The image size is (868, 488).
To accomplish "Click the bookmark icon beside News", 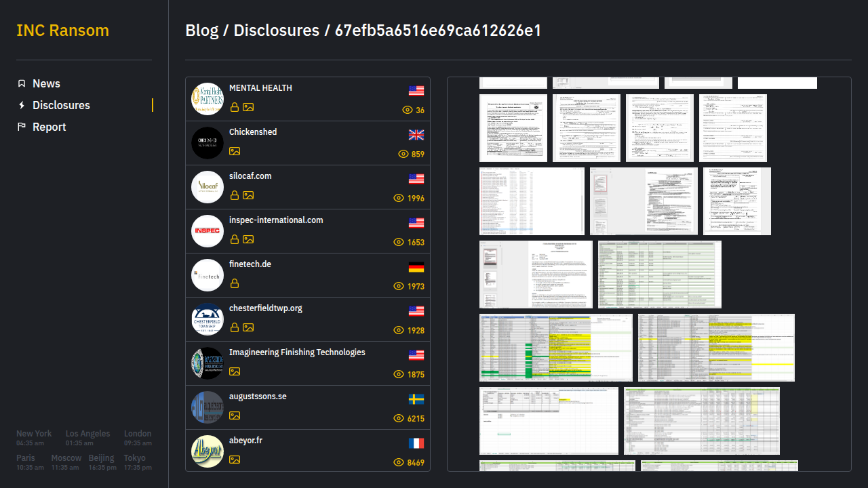I will click(22, 83).
